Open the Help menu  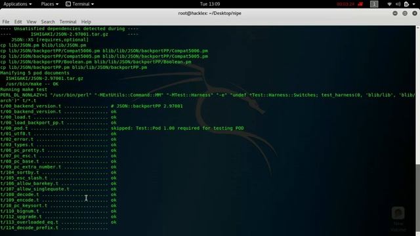[x=86, y=22]
